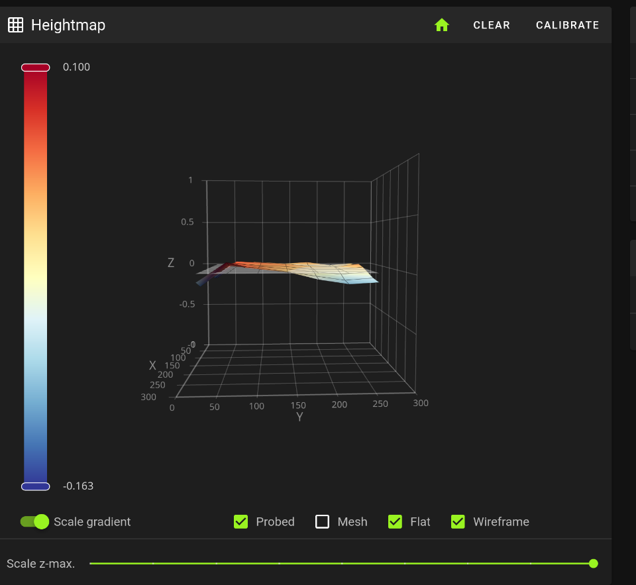Image resolution: width=636 pixels, height=585 pixels.
Task: Click the lower blue handle of the color gradient
Action: point(36,486)
